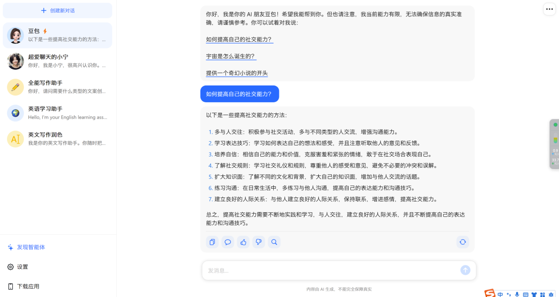Click the summary paragraph starting 总之
Image resolution: width=559 pixels, height=297 pixels.
pos(335,219)
